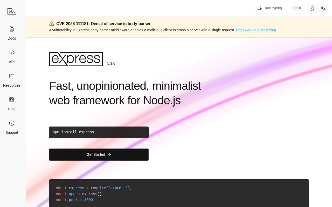This screenshot has height=207, width=332.
Task: Click the Ctrl K shortcut badge
Action: coord(297,8)
